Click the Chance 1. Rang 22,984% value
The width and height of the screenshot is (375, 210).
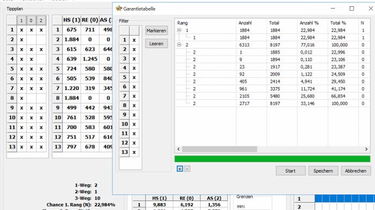point(105,205)
